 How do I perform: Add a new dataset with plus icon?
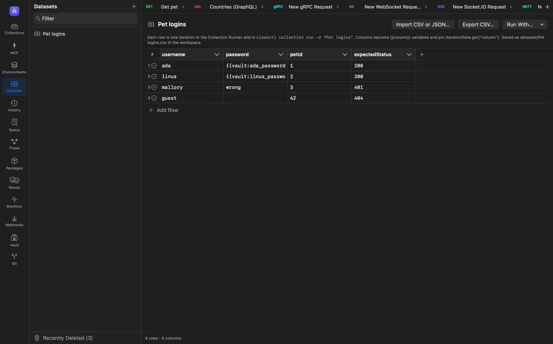click(x=134, y=6)
